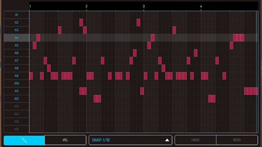
Task: Select the A6 pad row label
Action: click(16, 53)
